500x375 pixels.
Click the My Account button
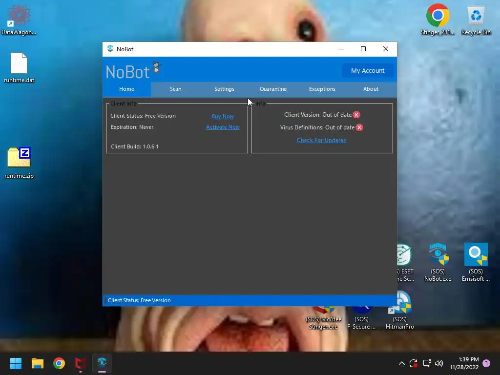(x=368, y=70)
